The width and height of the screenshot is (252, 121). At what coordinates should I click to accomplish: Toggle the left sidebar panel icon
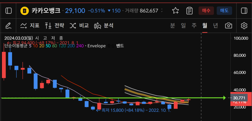tap(8, 11)
